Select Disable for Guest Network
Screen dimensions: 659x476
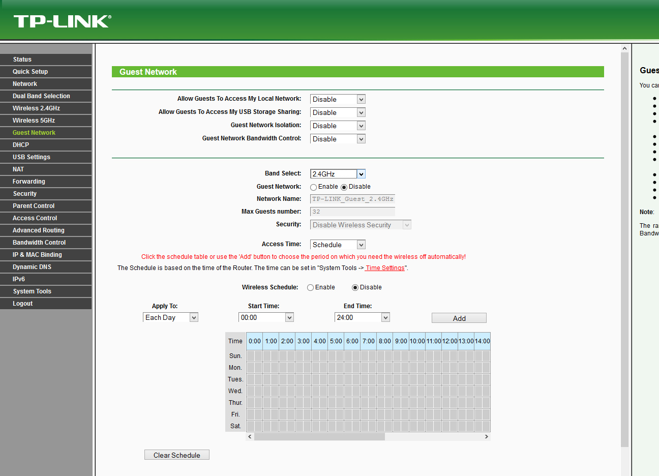(344, 187)
